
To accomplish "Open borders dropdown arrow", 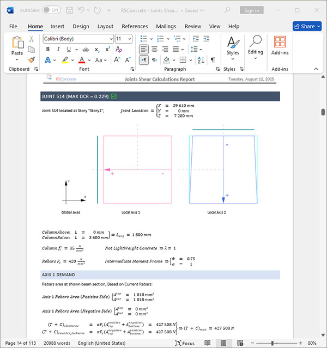I will (191, 60).
